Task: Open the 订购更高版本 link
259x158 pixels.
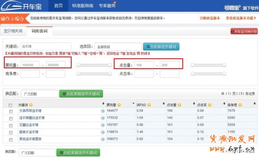Action: click(210, 18)
